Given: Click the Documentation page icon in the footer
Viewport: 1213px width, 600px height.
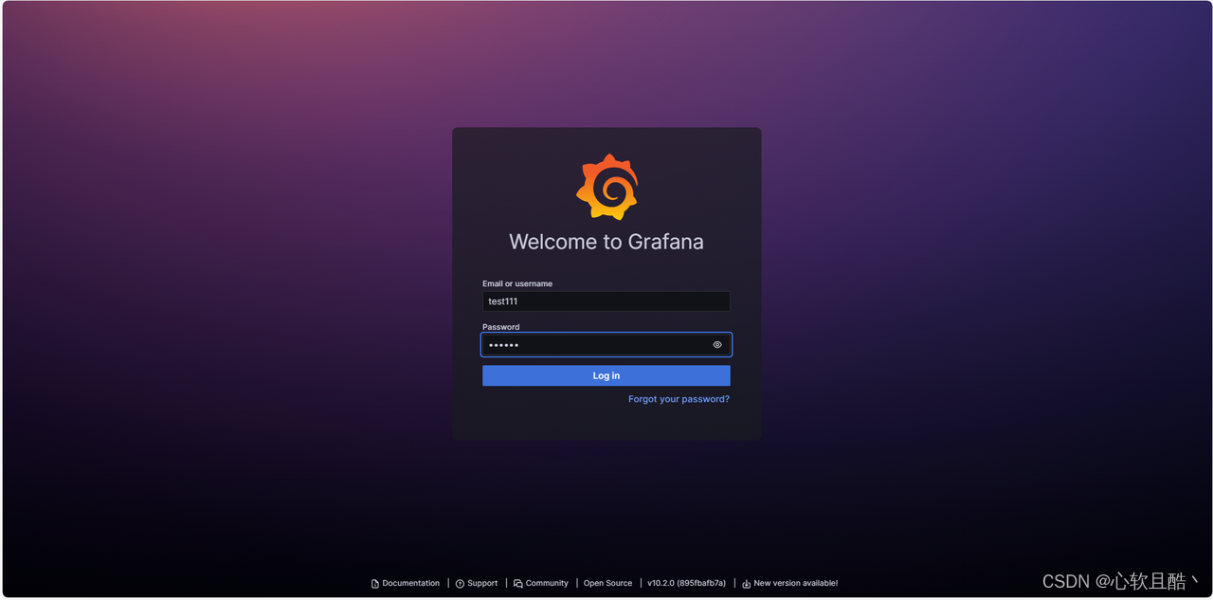Looking at the screenshot, I should coord(373,583).
